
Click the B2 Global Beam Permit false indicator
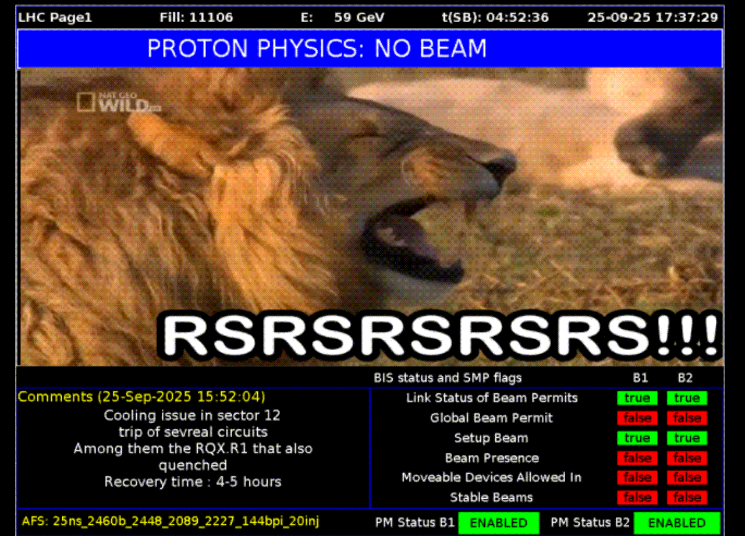tap(687, 418)
